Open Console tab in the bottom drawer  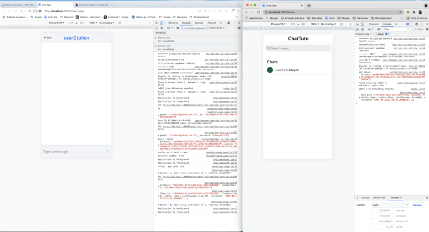(365, 198)
